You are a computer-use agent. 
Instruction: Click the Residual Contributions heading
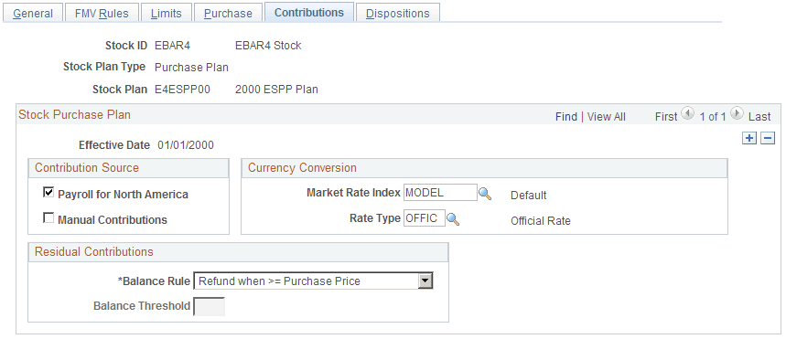[93, 252]
